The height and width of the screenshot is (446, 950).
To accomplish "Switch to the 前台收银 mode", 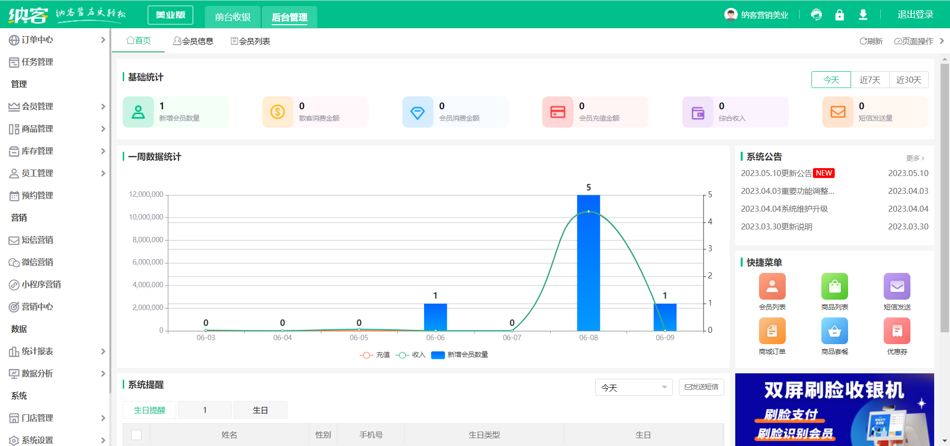I will [x=232, y=16].
